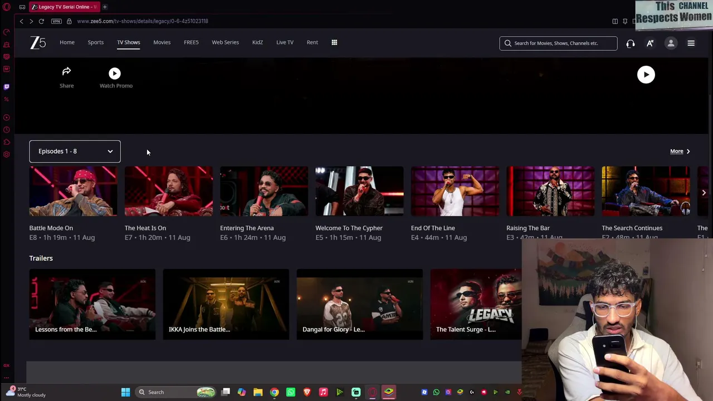Image resolution: width=713 pixels, height=401 pixels.
Task: Open the End Of The Line thumbnail
Action: pos(455,191)
